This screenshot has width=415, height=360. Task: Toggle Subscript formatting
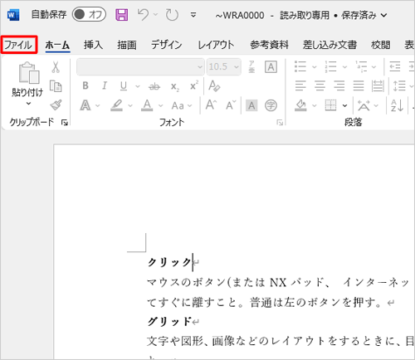[174, 86]
